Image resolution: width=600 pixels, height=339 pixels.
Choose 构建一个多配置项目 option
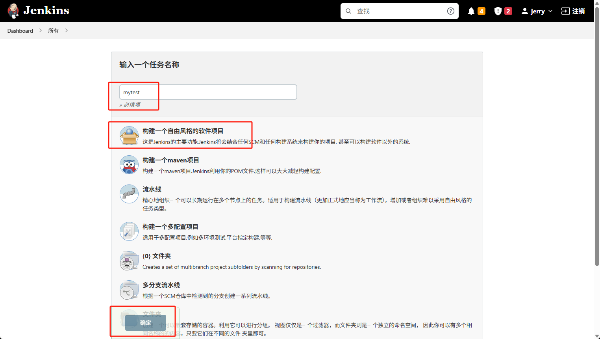pos(170,227)
